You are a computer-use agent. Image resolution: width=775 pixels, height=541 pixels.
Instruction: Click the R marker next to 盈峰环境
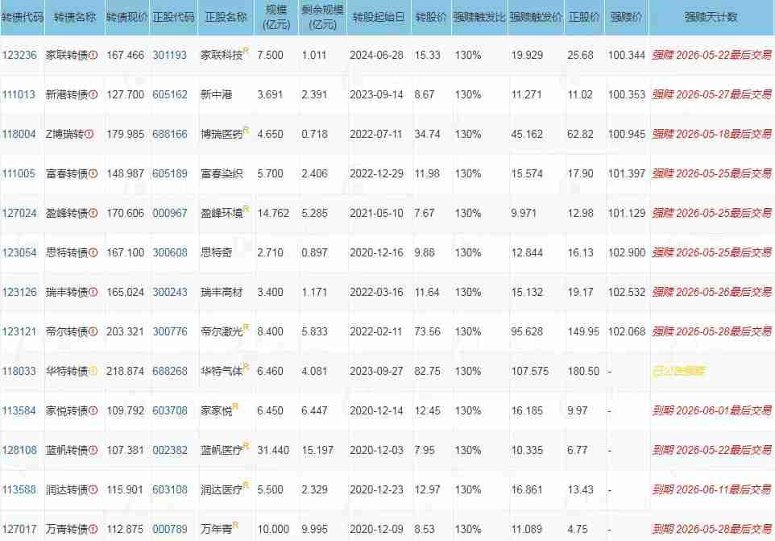(247, 209)
